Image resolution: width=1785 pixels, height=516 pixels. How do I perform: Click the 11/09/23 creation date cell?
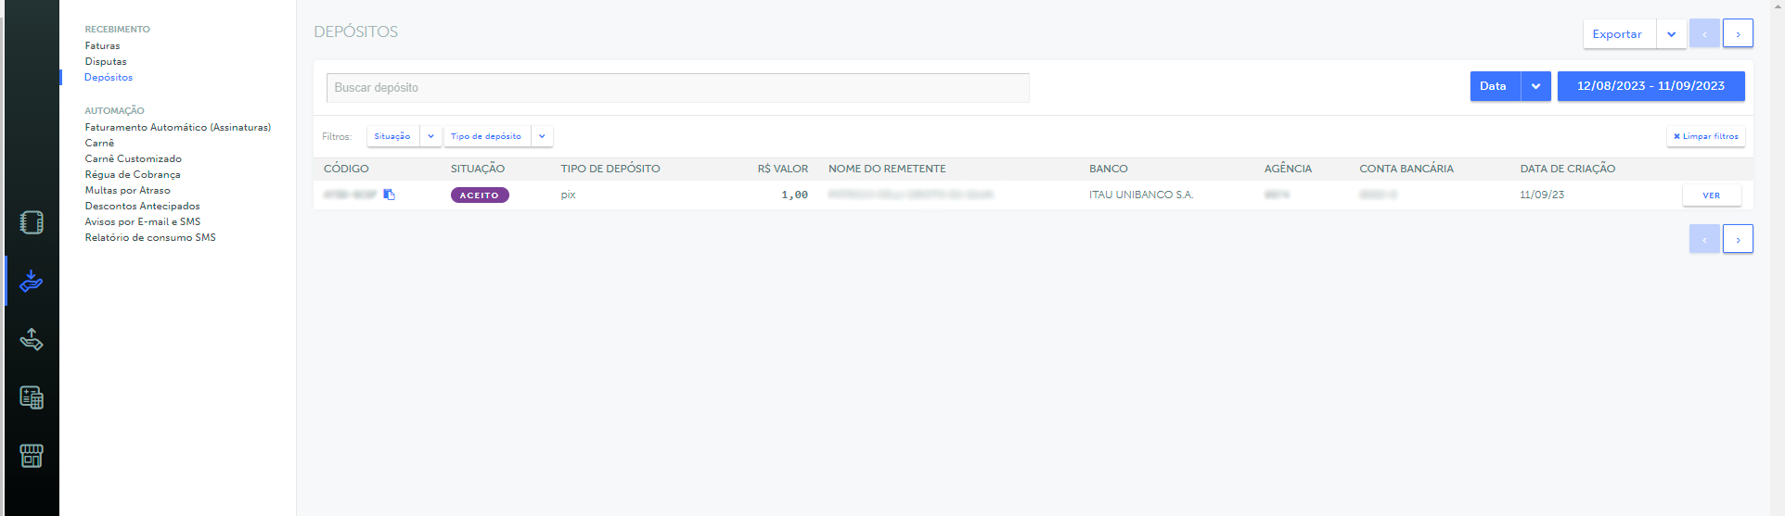coord(1542,195)
